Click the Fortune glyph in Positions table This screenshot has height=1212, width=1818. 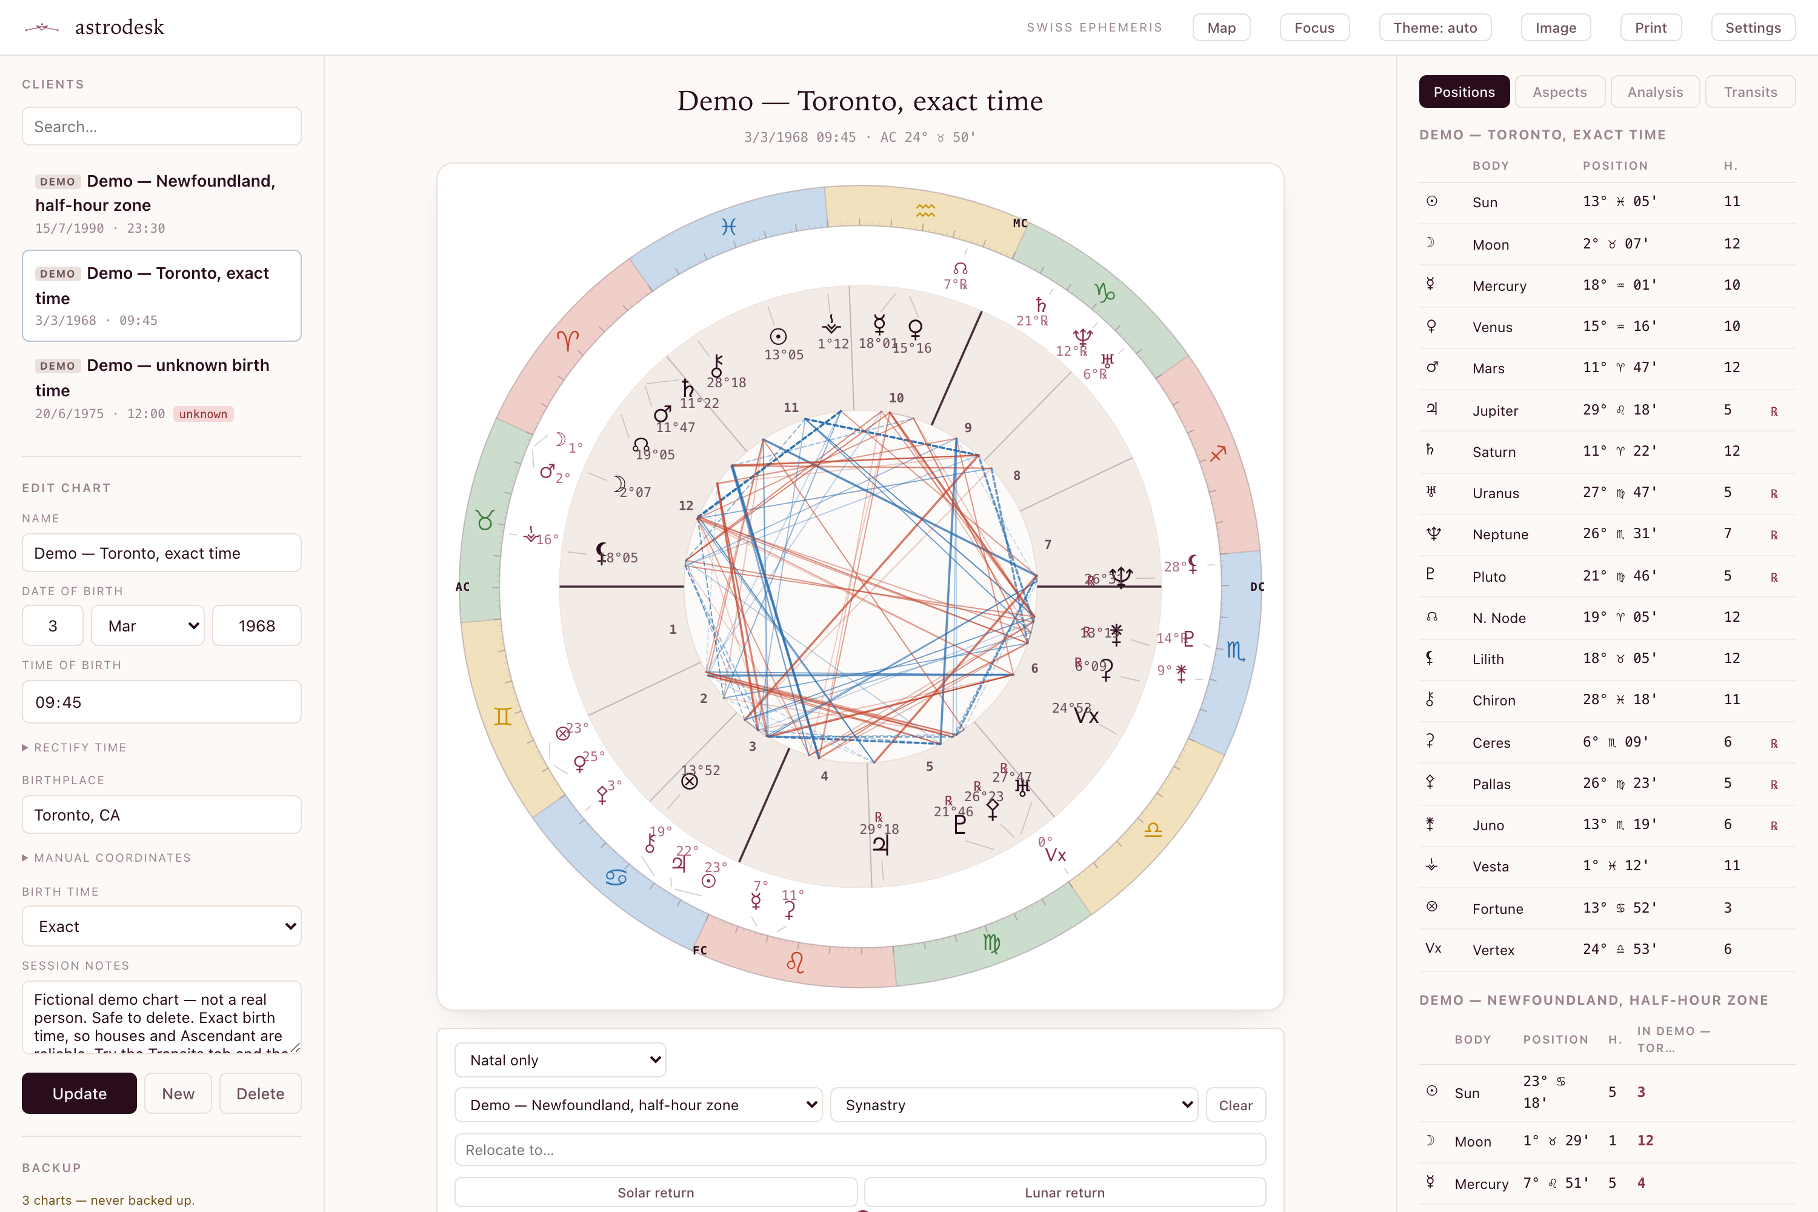tap(1431, 907)
